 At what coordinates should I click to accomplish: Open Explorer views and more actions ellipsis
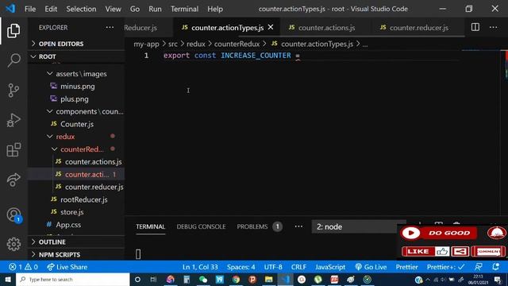pos(110,27)
